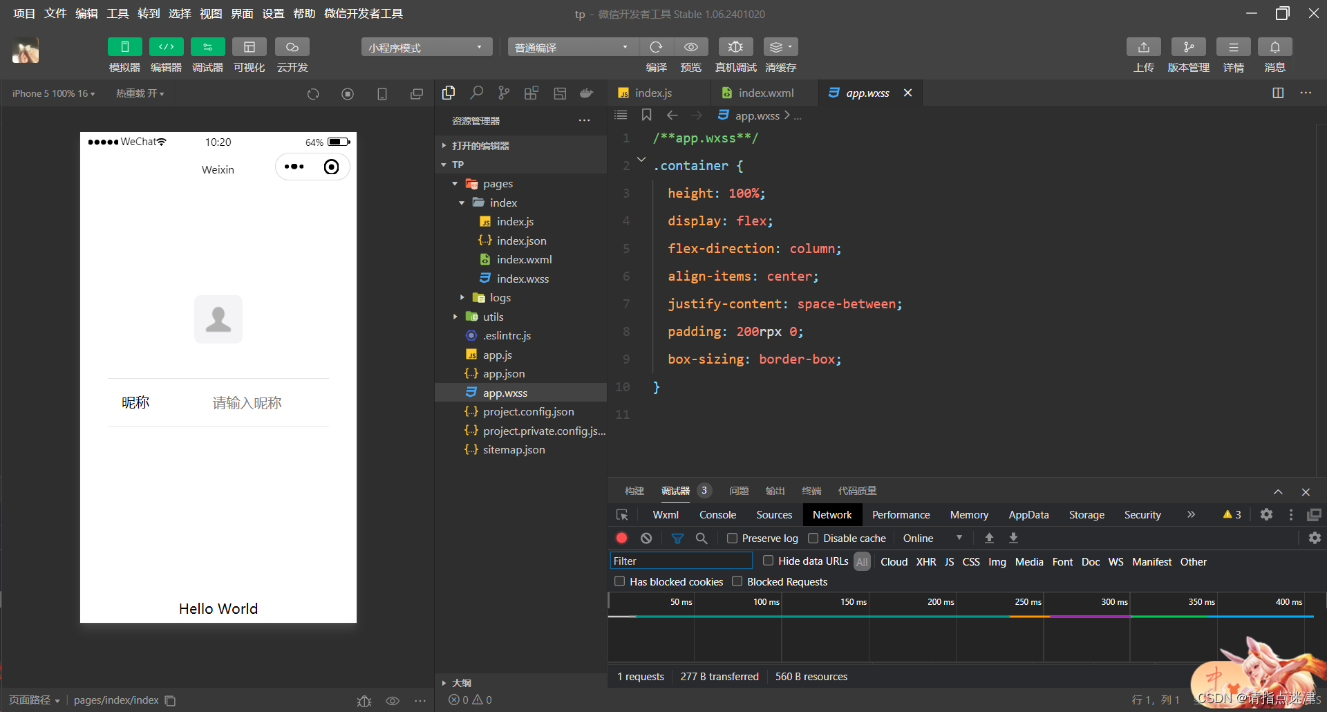This screenshot has width=1327, height=712.
Task: Click detach simulator window icon
Action: [x=417, y=94]
